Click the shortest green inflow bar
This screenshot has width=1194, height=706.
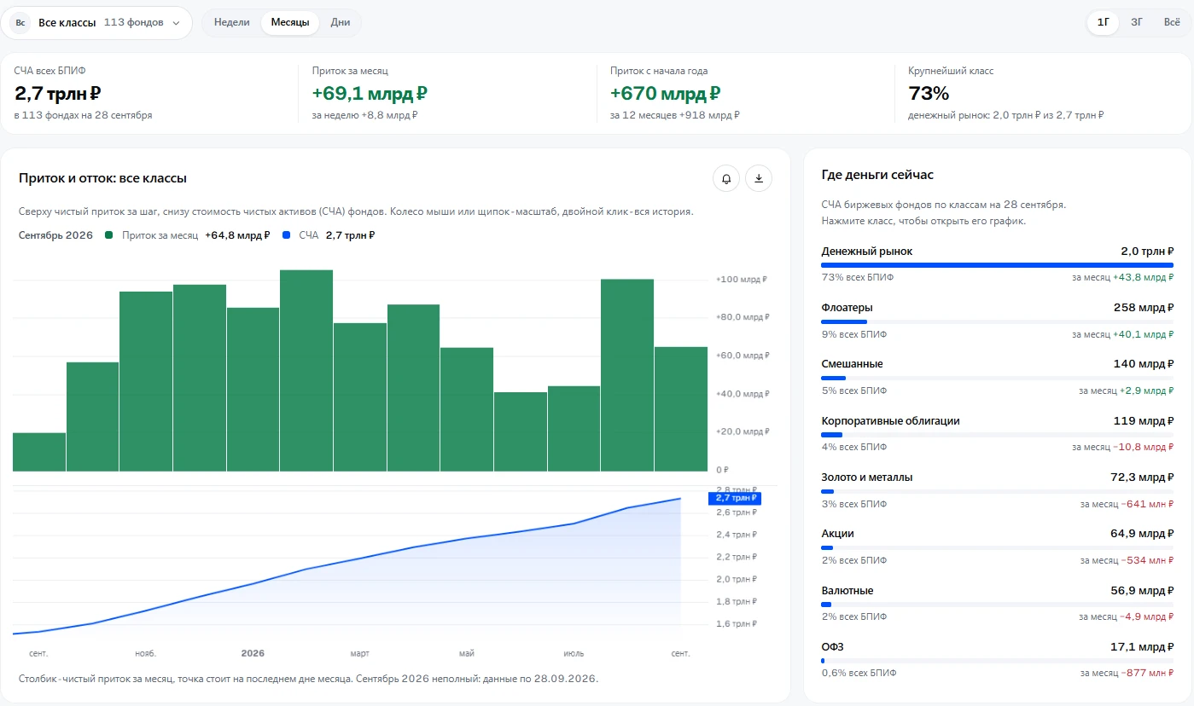(39, 452)
